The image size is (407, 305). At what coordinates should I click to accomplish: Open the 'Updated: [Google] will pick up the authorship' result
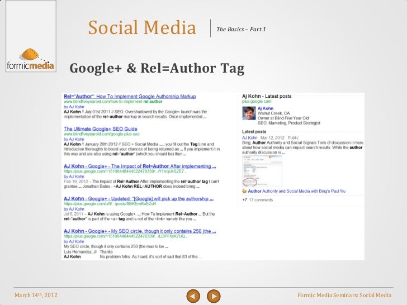[x=139, y=199]
